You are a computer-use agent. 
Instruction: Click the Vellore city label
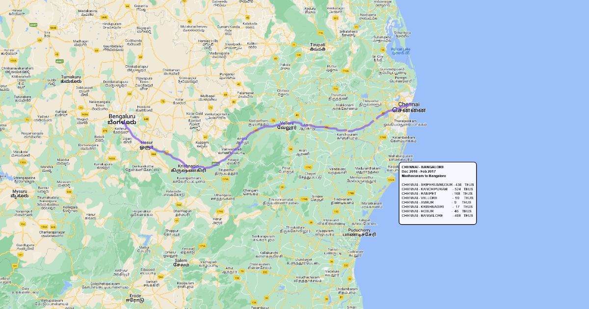(286, 123)
